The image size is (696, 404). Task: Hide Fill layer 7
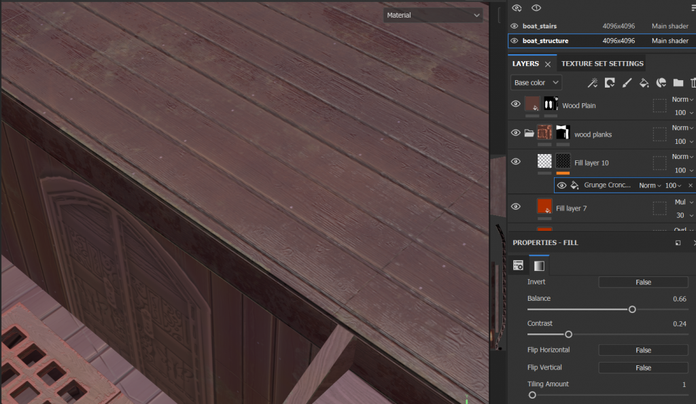tap(516, 206)
